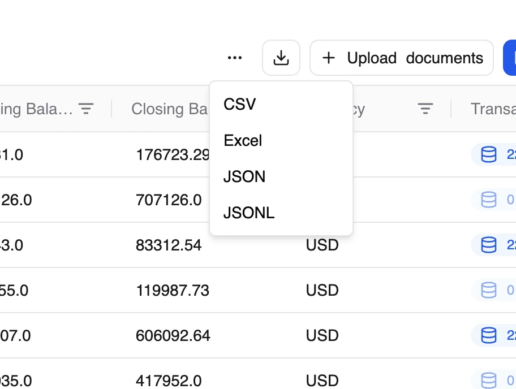516x389 pixels.
Task: Open the filter on the Opening Balance column
Action: pyautogui.click(x=86, y=109)
